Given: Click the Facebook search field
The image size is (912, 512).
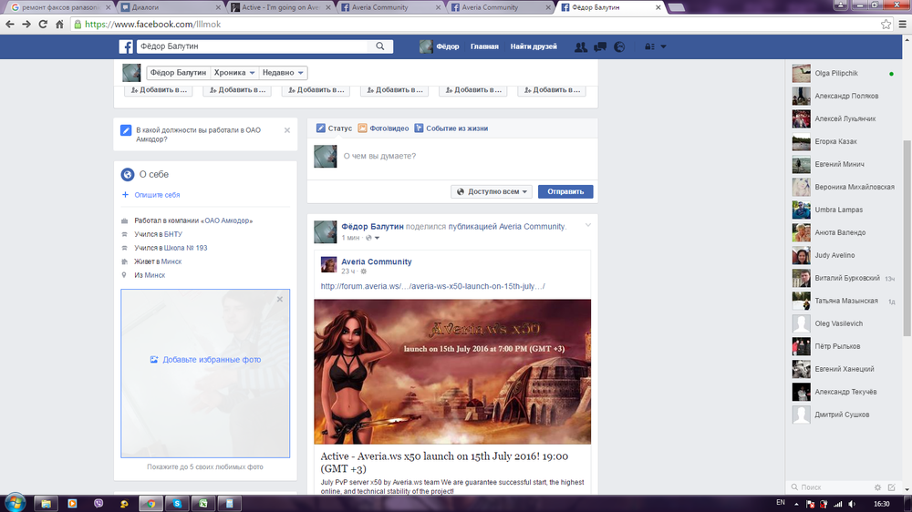Looking at the screenshot, I should pos(253,46).
